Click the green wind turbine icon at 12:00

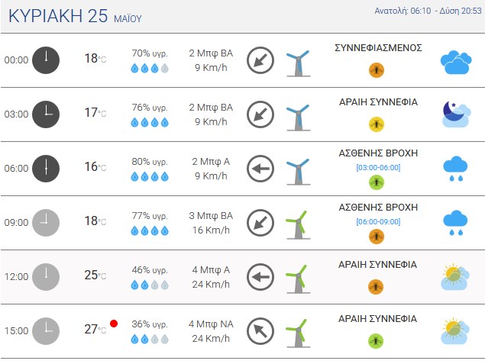tap(298, 279)
